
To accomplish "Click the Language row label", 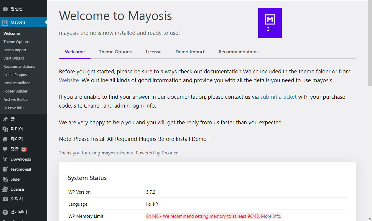I will pyautogui.click(x=78, y=204).
